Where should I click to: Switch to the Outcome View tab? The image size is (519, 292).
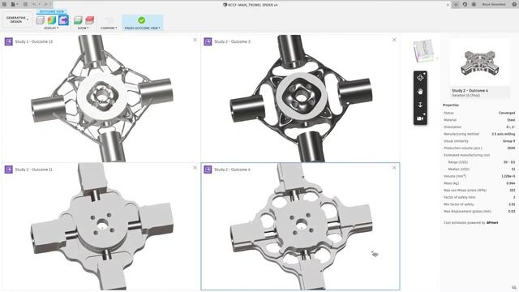[x=52, y=11]
